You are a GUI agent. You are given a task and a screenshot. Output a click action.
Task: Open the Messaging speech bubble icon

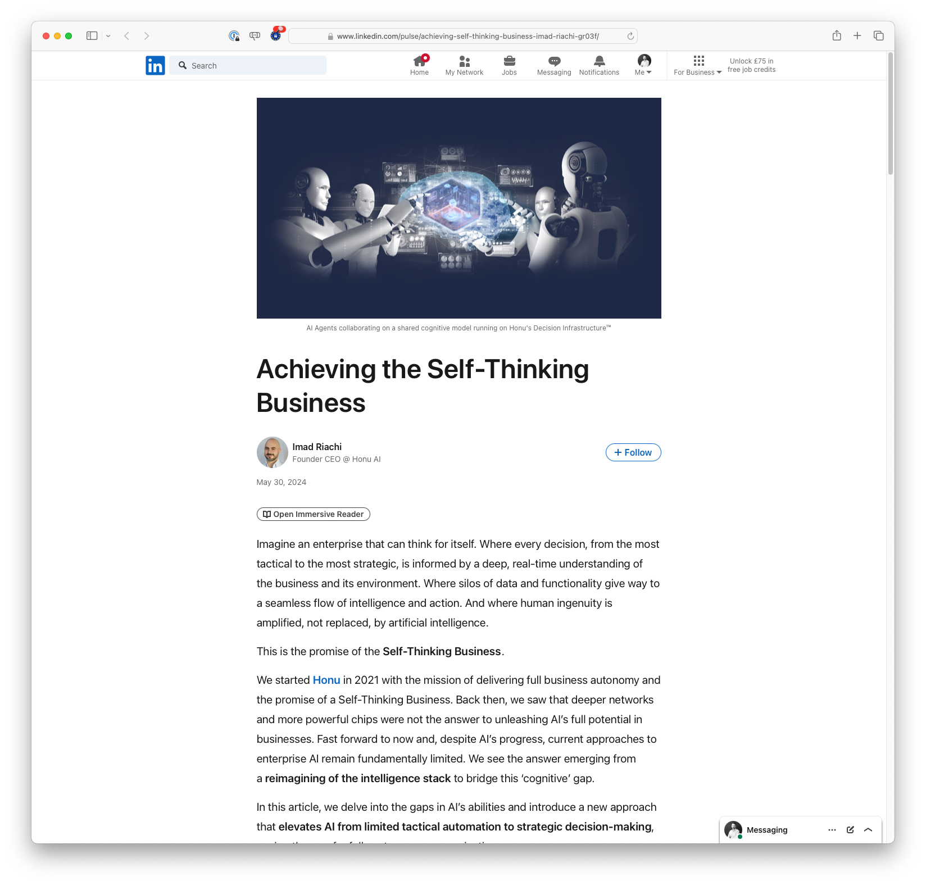click(554, 61)
